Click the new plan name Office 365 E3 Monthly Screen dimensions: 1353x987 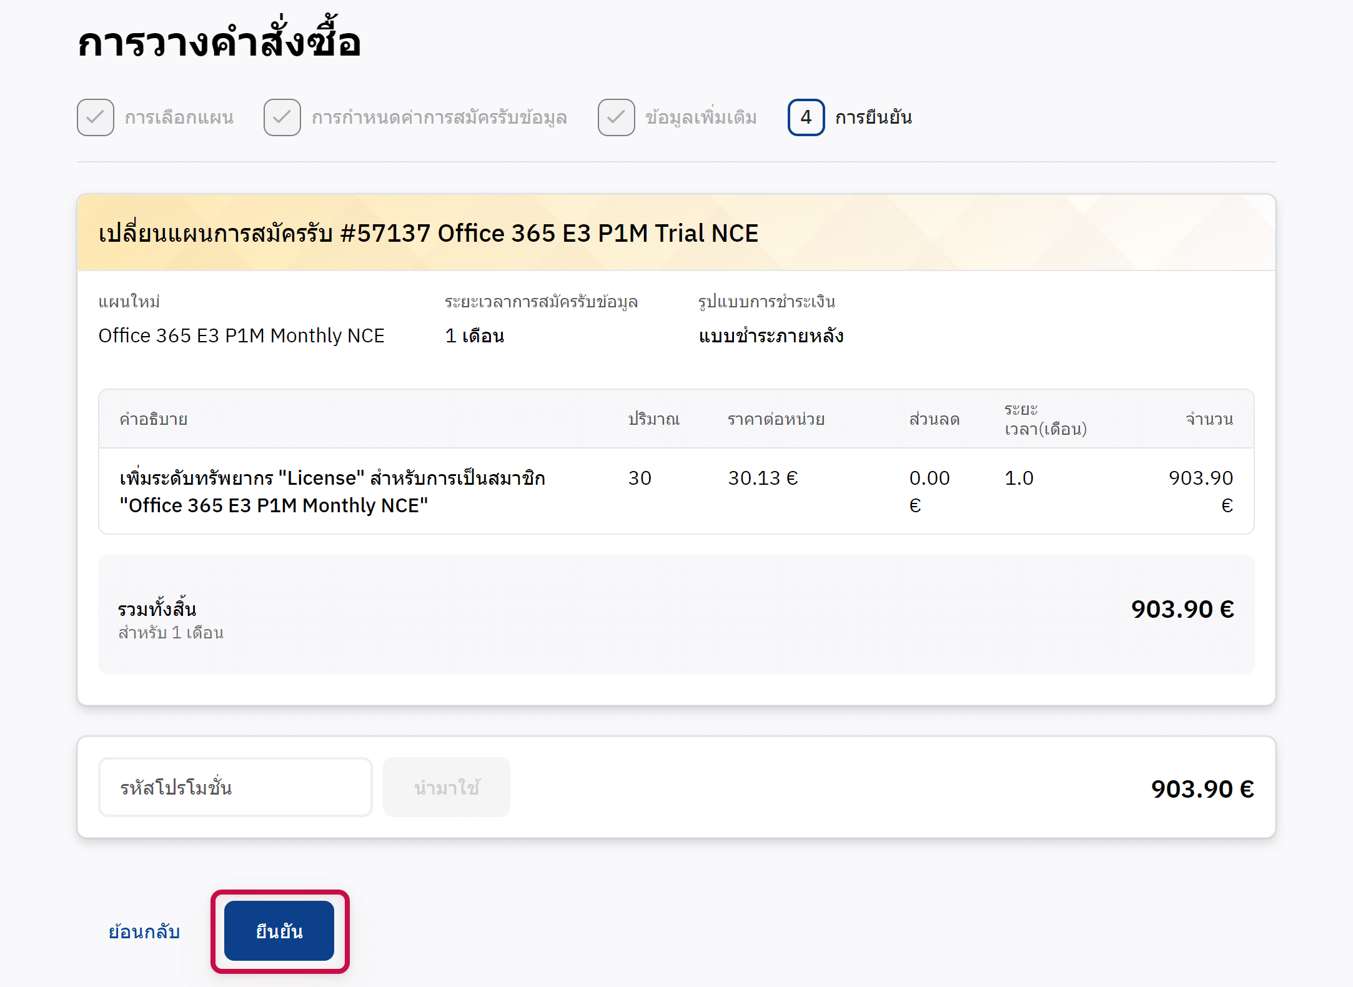[x=242, y=336]
